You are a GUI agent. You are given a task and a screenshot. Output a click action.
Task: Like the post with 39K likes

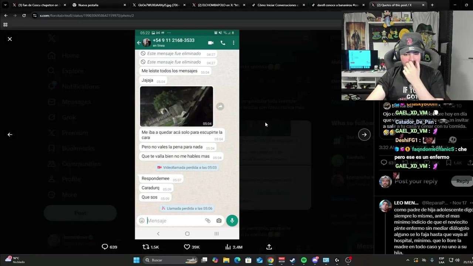coord(192,247)
